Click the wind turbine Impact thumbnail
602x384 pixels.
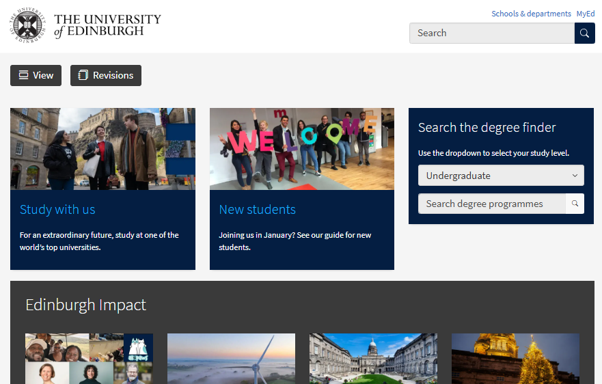click(x=231, y=359)
